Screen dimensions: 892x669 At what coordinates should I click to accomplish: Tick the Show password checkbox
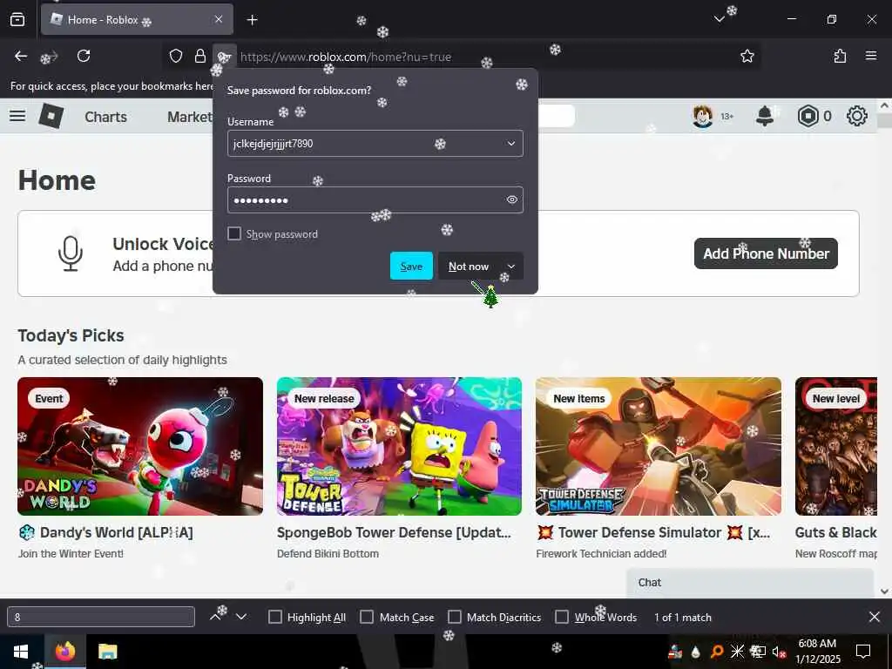tap(234, 233)
